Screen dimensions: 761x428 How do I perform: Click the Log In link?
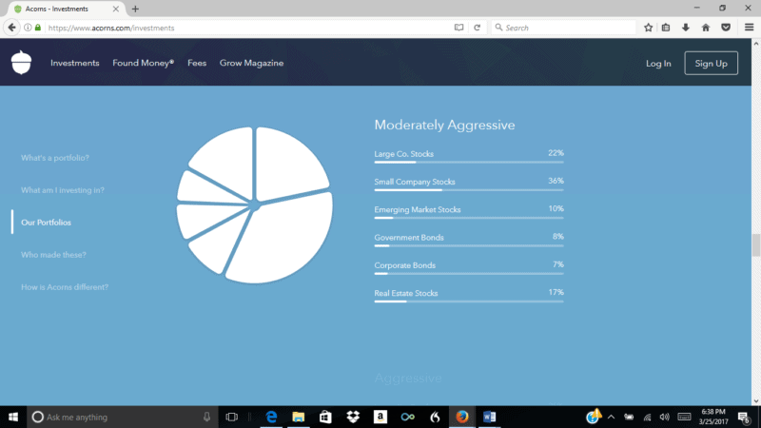pos(658,64)
